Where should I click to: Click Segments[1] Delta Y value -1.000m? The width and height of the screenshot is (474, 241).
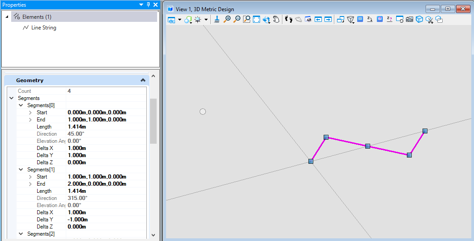[78, 220]
